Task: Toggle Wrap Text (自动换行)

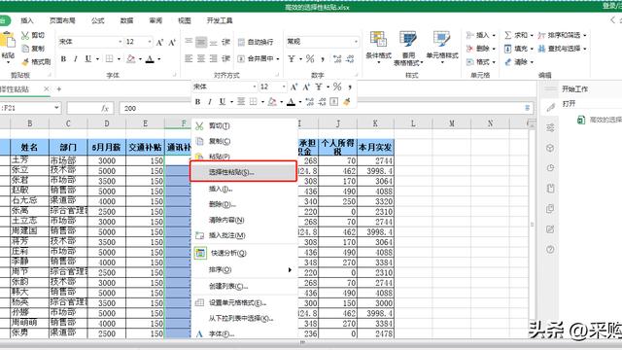Action: [256, 42]
